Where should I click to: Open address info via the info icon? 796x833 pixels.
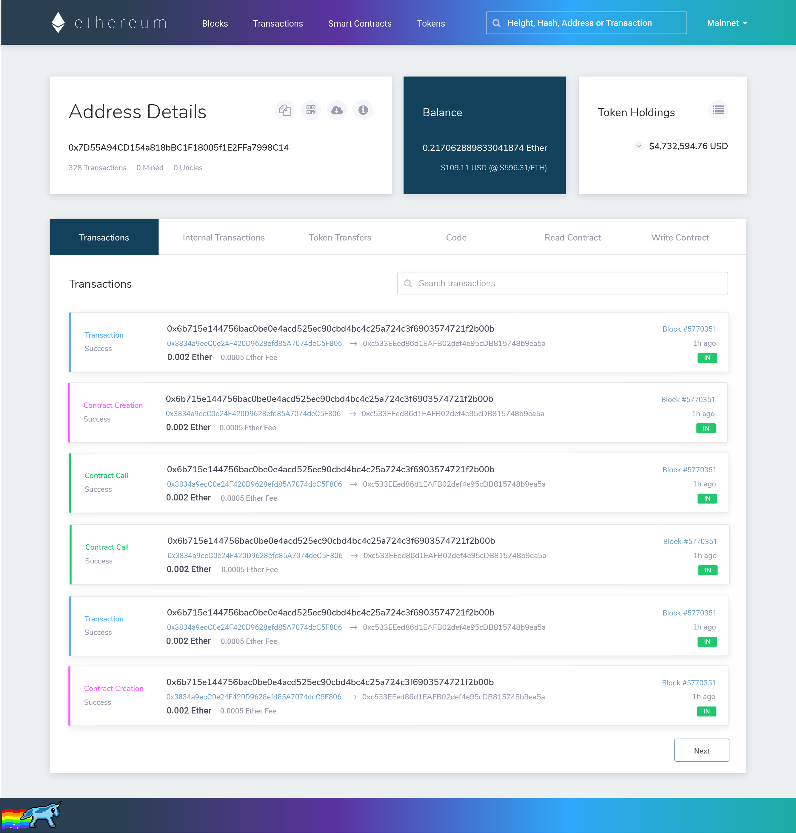(x=363, y=110)
